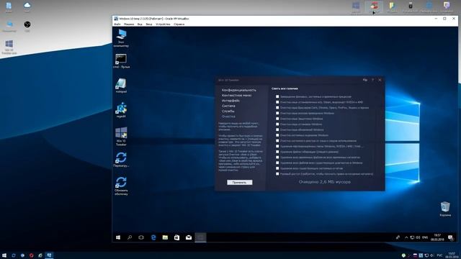This screenshot has height=259, width=461.
Task: Select the 'Перезагру...' reboot shortcut on VM desktop
Action: [x=121, y=160]
